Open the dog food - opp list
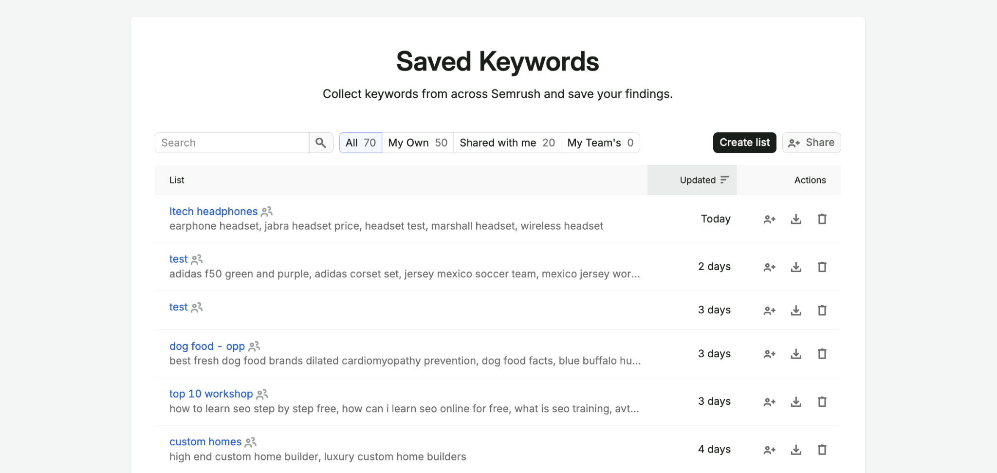This screenshot has width=997, height=473. [207, 346]
